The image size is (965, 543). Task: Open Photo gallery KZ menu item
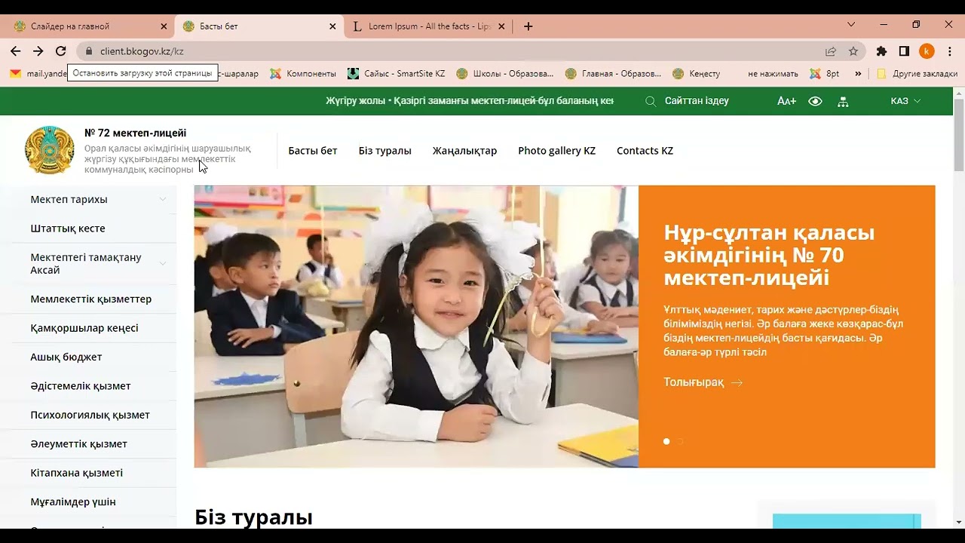[556, 151]
